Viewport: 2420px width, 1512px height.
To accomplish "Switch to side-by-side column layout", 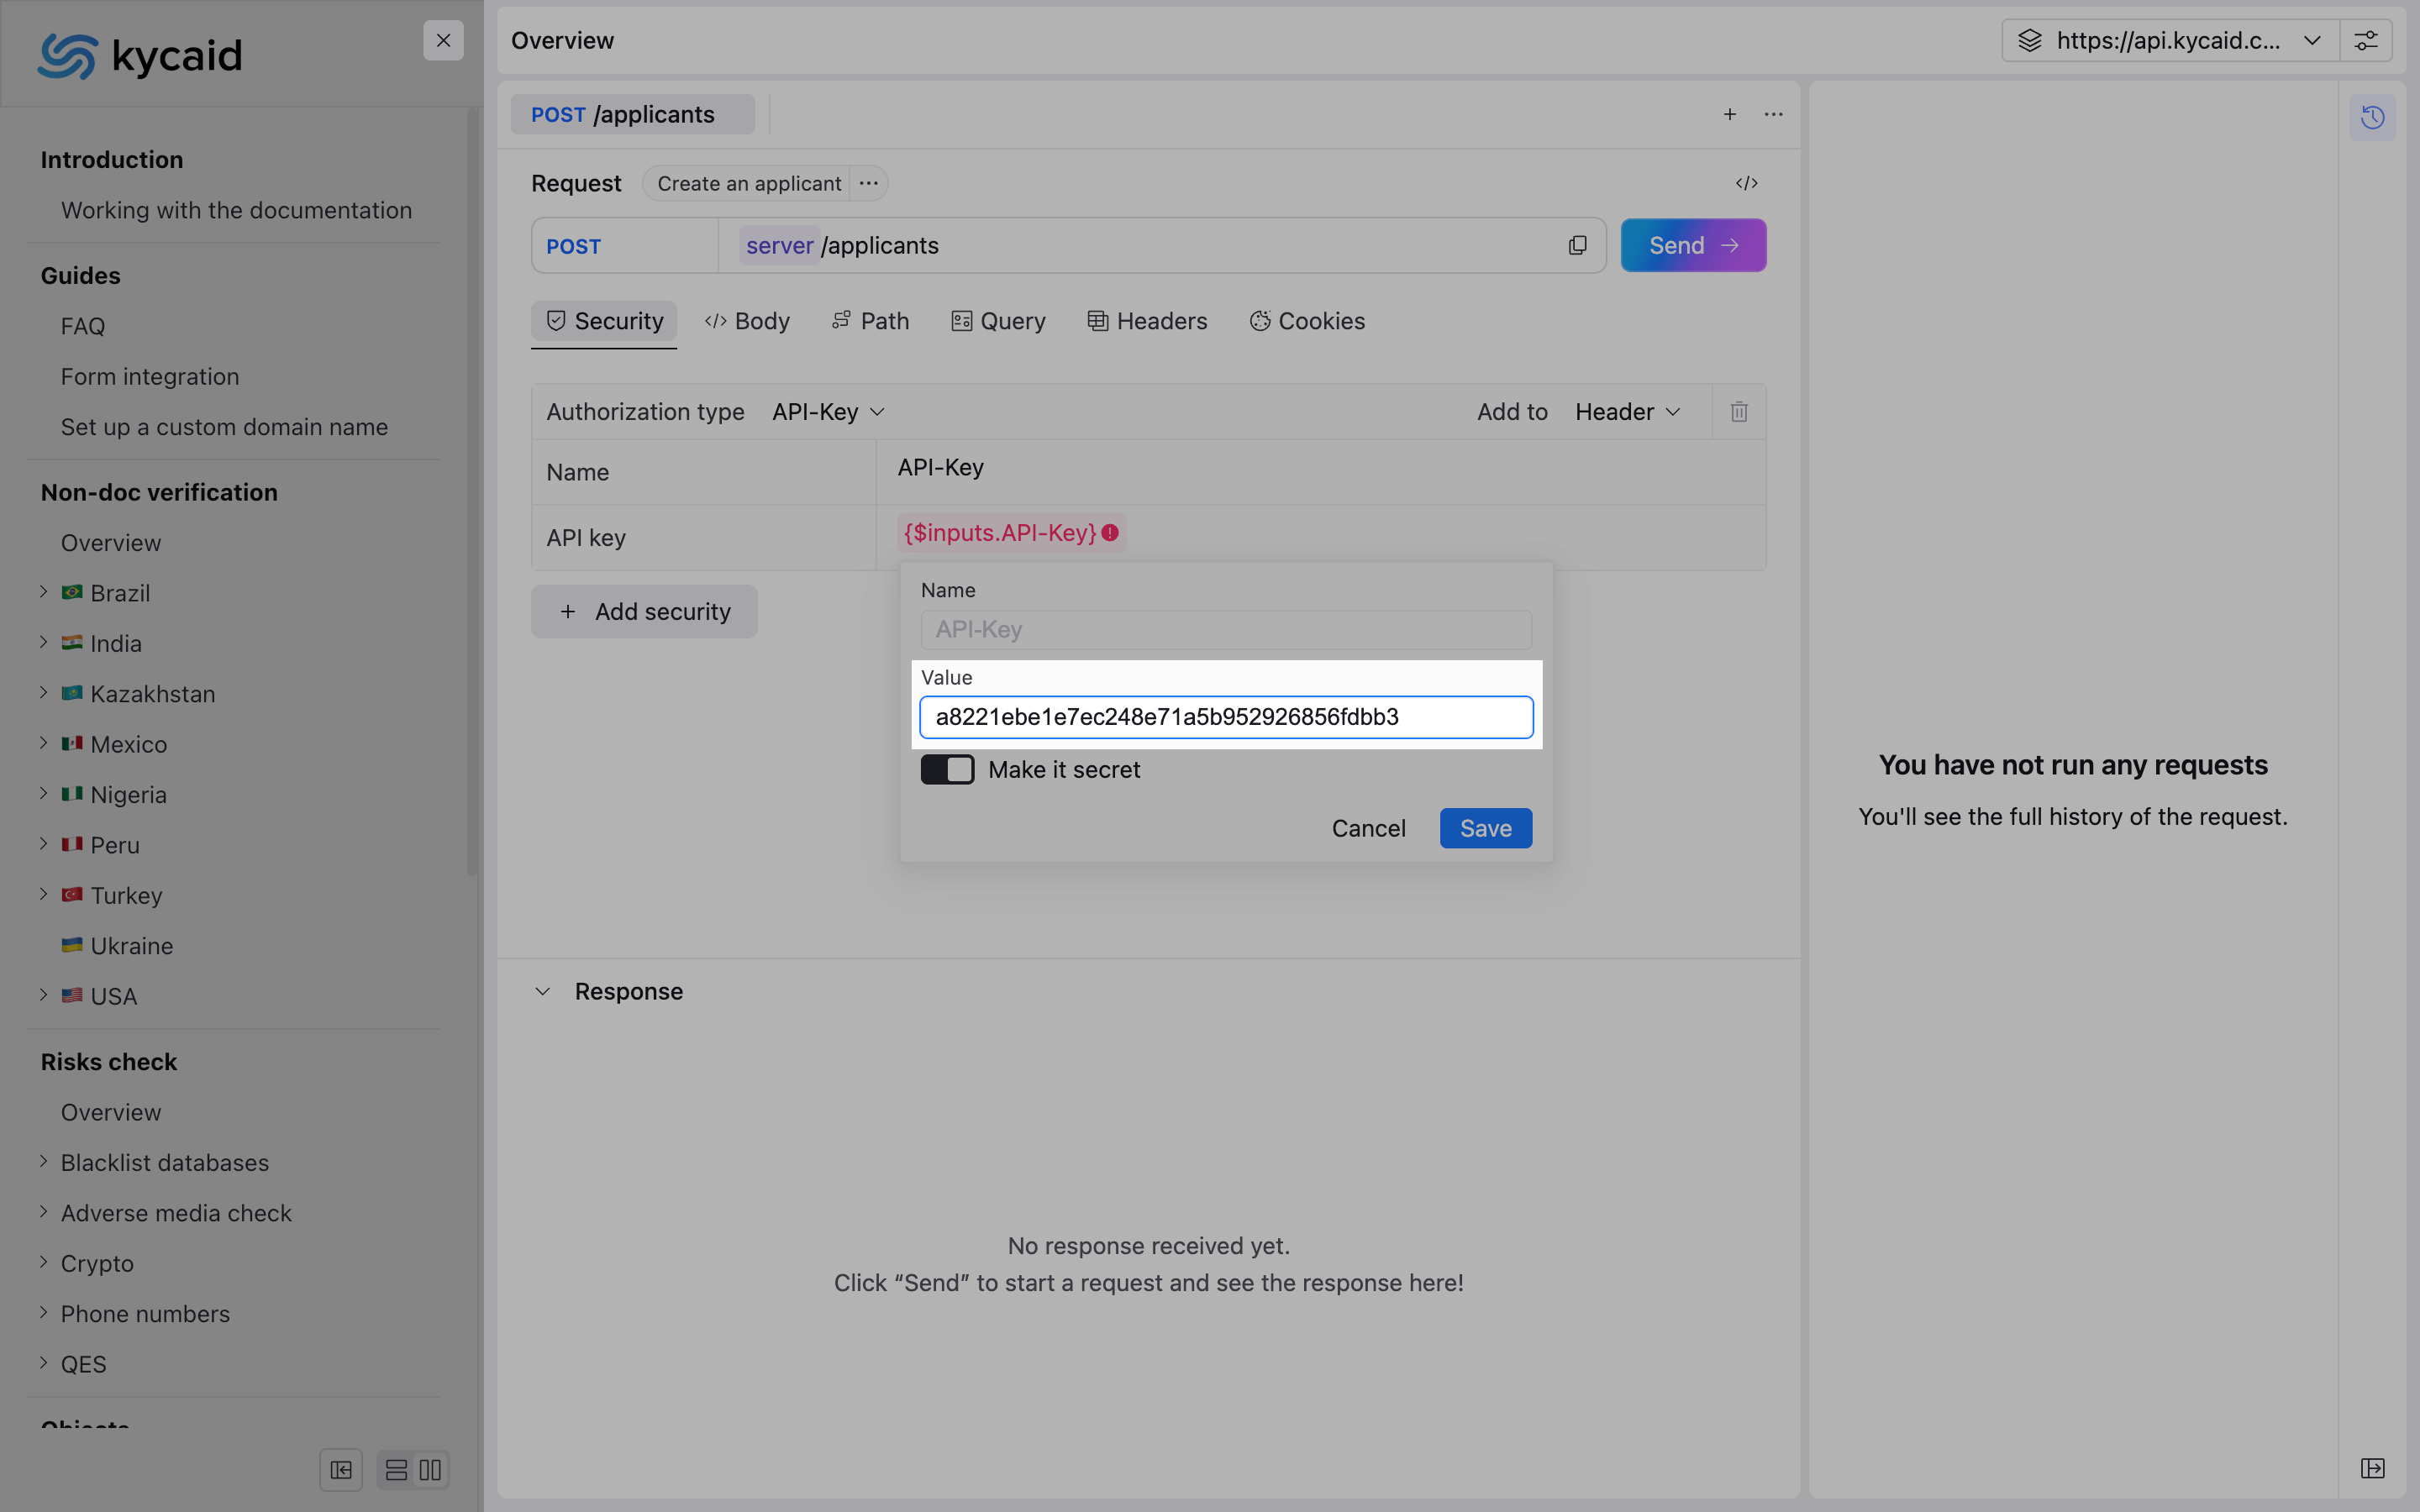I will tap(430, 1470).
